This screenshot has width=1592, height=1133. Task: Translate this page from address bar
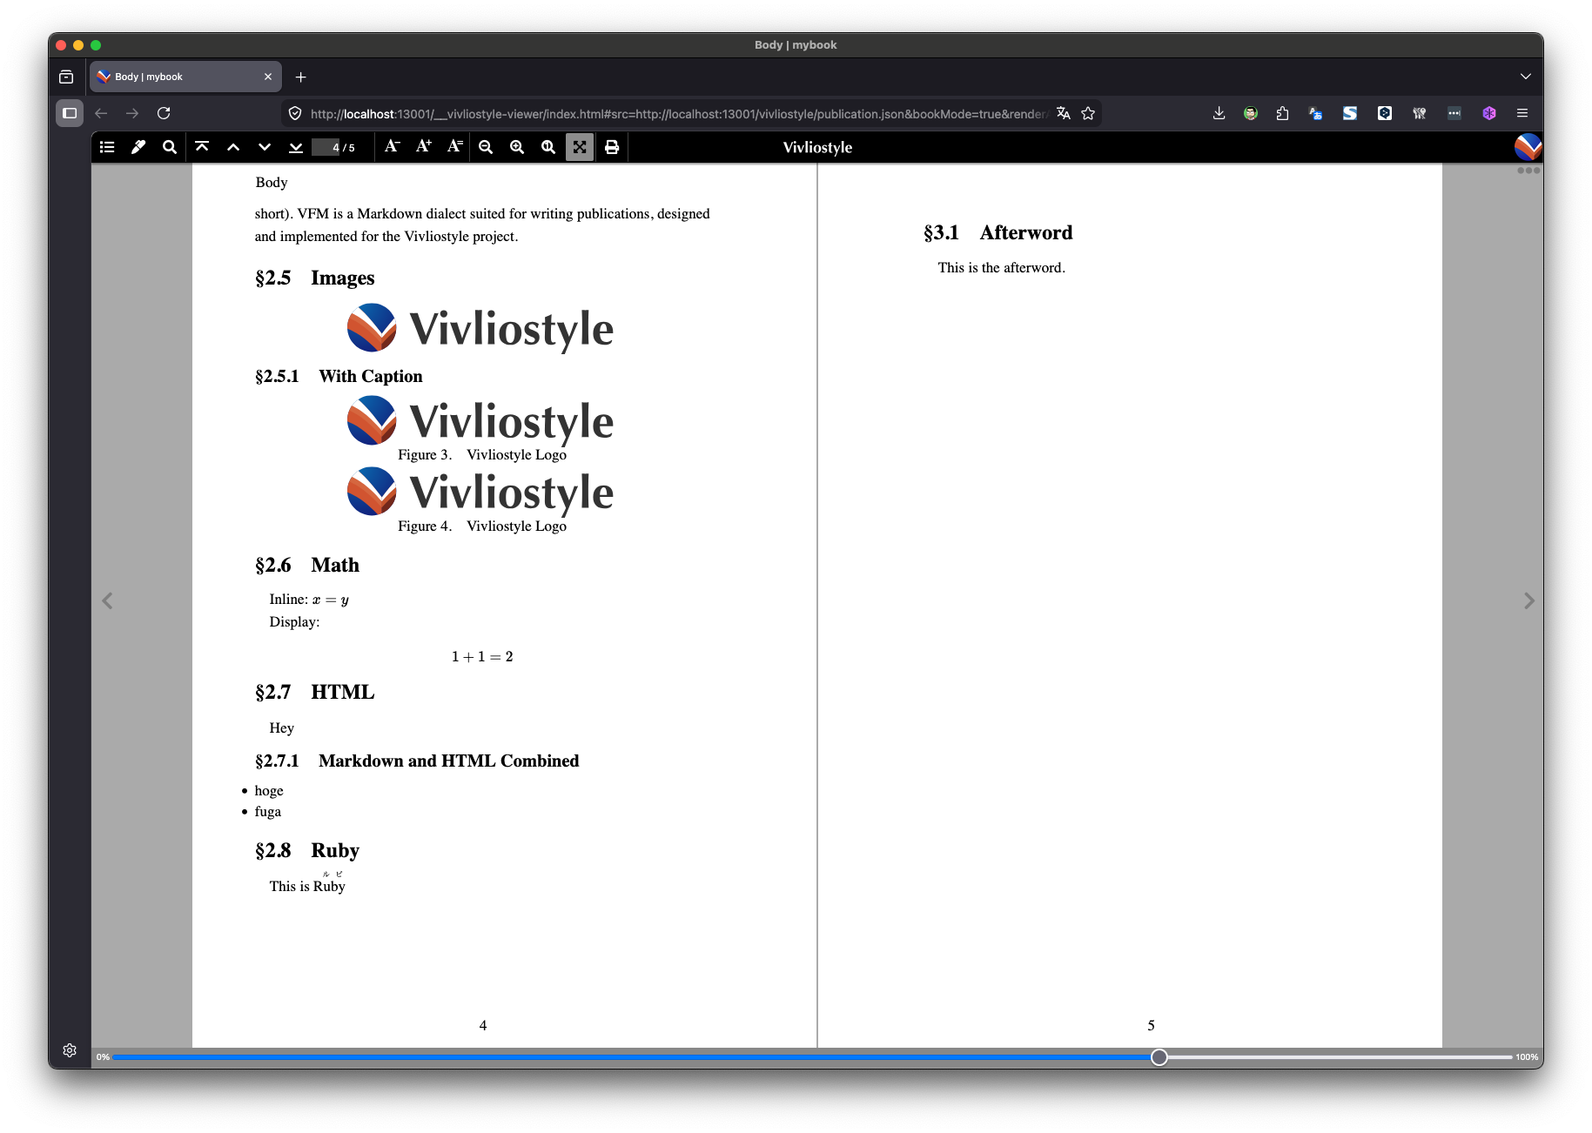click(x=1064, y=113)
